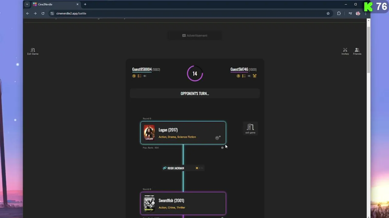Reload the page
The width and height of the screenshot is (389, 218).
(x=43, y=13)
